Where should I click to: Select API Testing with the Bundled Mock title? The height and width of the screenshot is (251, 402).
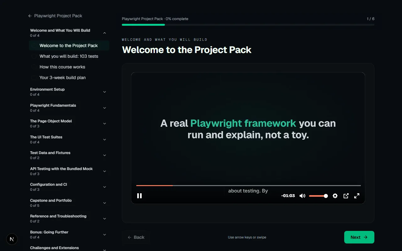coord(61,169)
